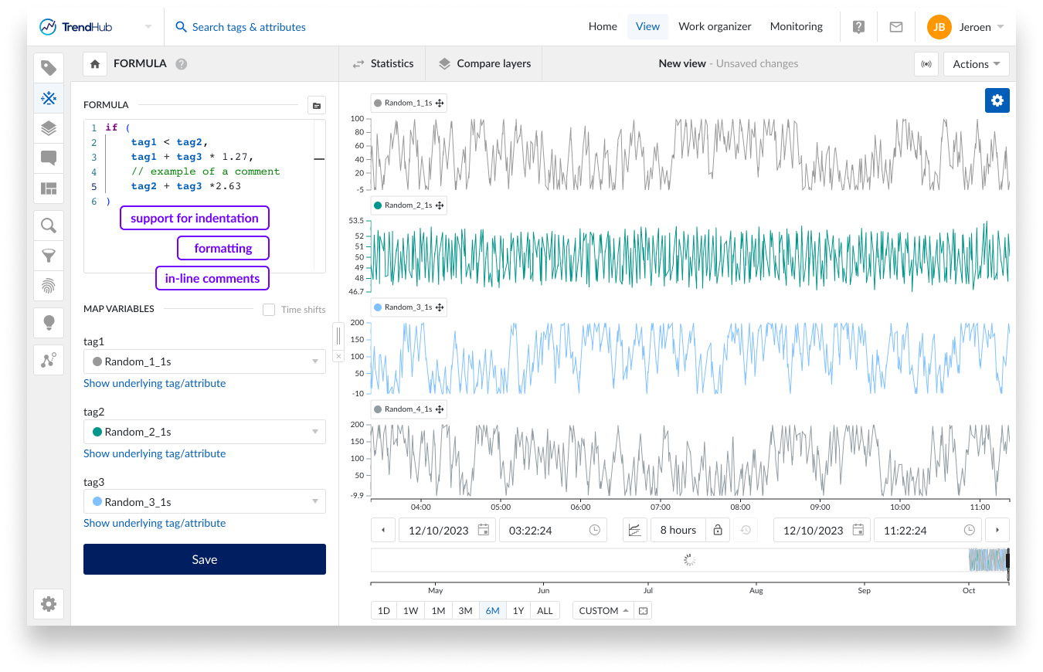Open the filter funnel icon in sidebar
This screenshot has height=672, width=1043.
pyautogui.click(x=49, y=256)
